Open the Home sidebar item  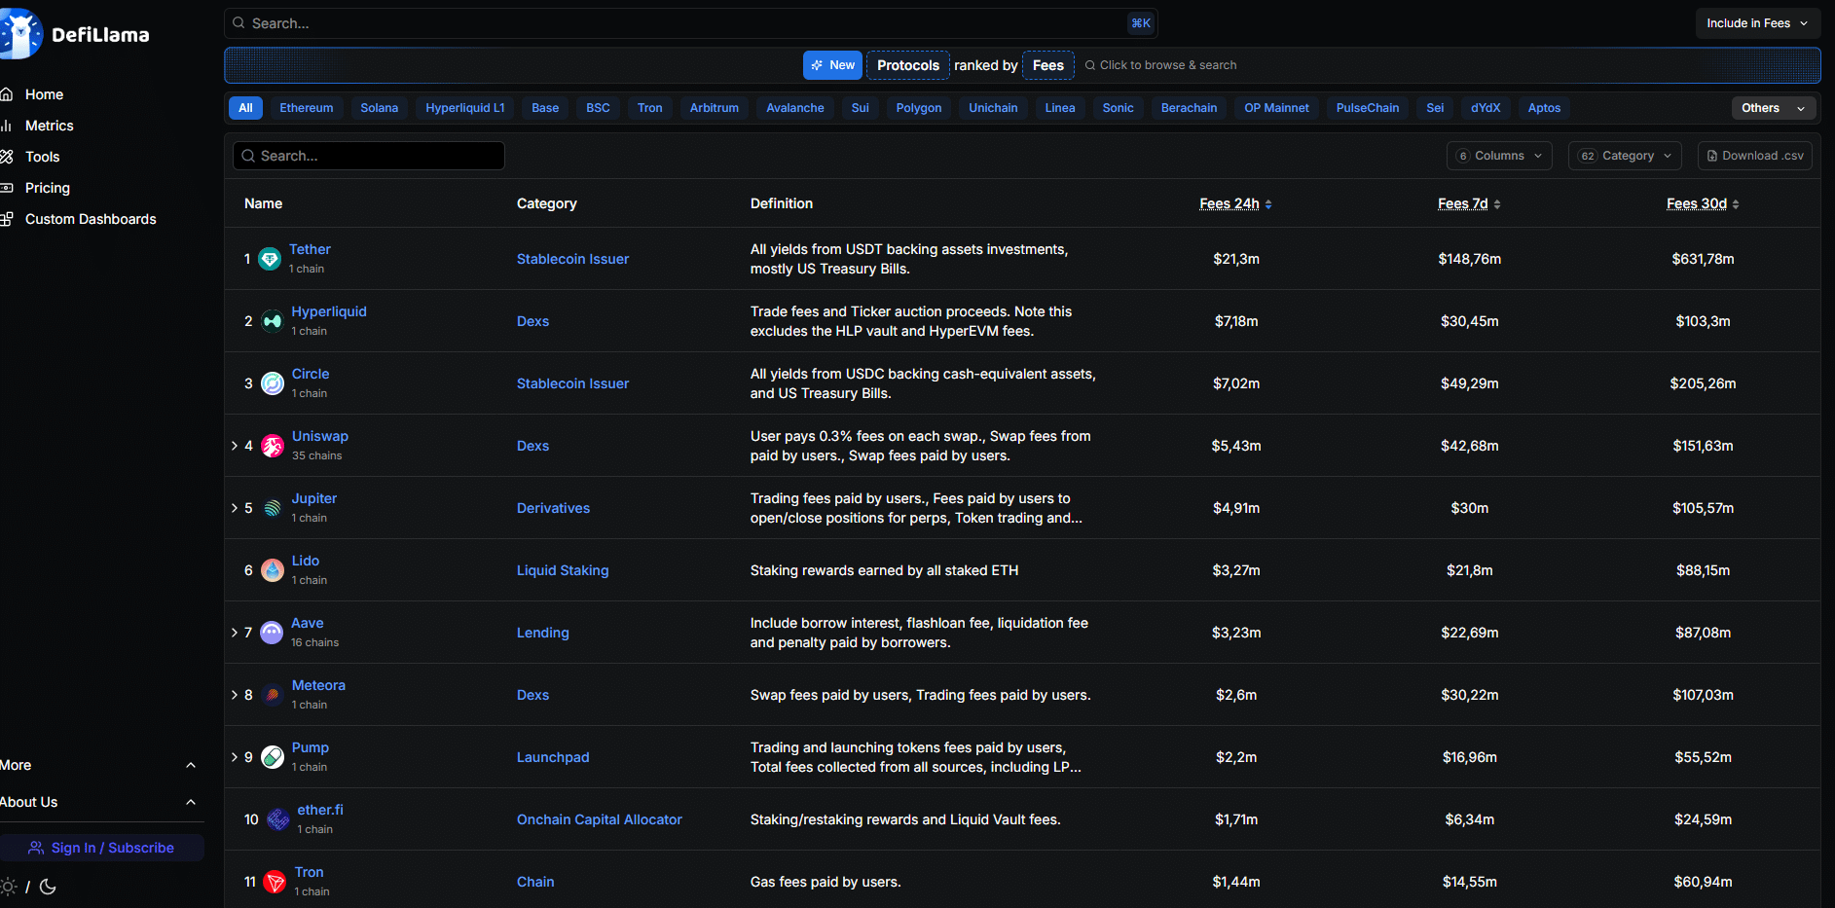[x=44, y=94]
